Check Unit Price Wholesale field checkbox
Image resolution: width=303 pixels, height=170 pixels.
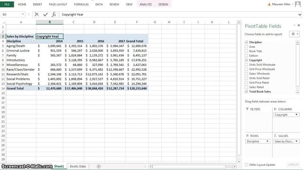(x=246, y=69)
